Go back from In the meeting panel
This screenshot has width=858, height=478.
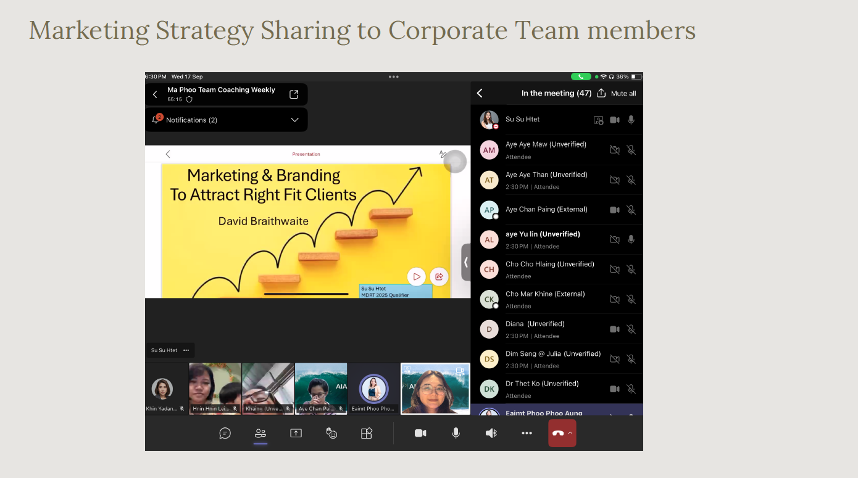(480, 93)
